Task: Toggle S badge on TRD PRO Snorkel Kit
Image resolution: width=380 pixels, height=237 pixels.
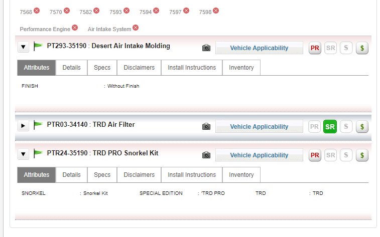Action: pyautogui.click(x=346, y=155)
